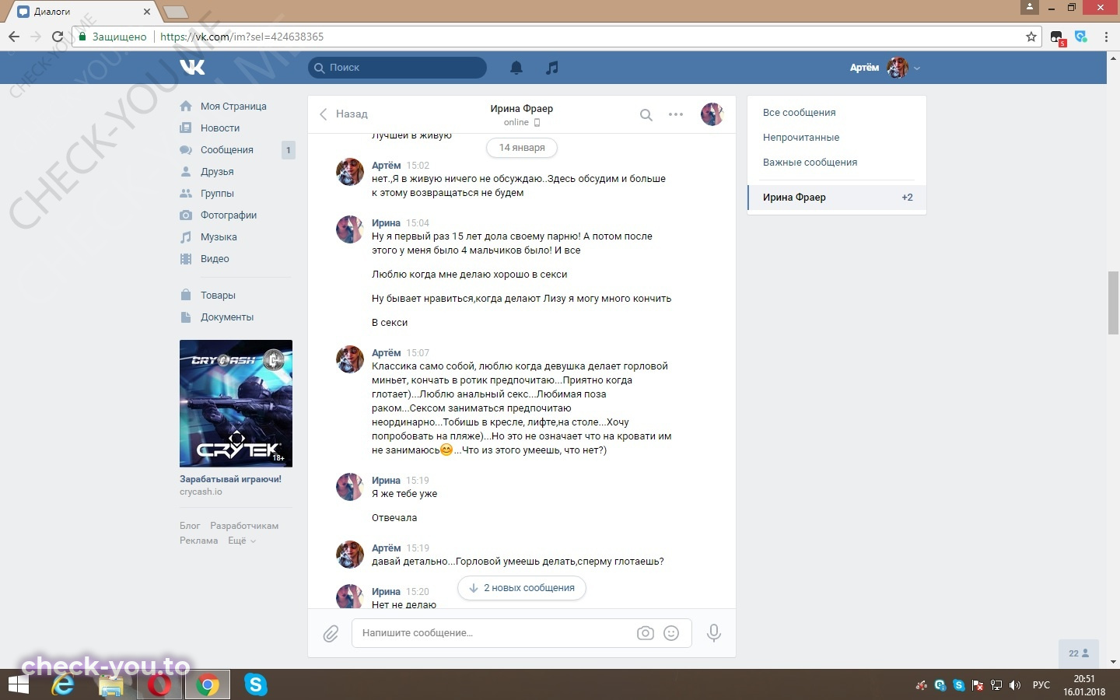Viewport: 1120px width, 700px height.
Task: Select the Важные сообщения filter
Action: click(x=810, y=163)
